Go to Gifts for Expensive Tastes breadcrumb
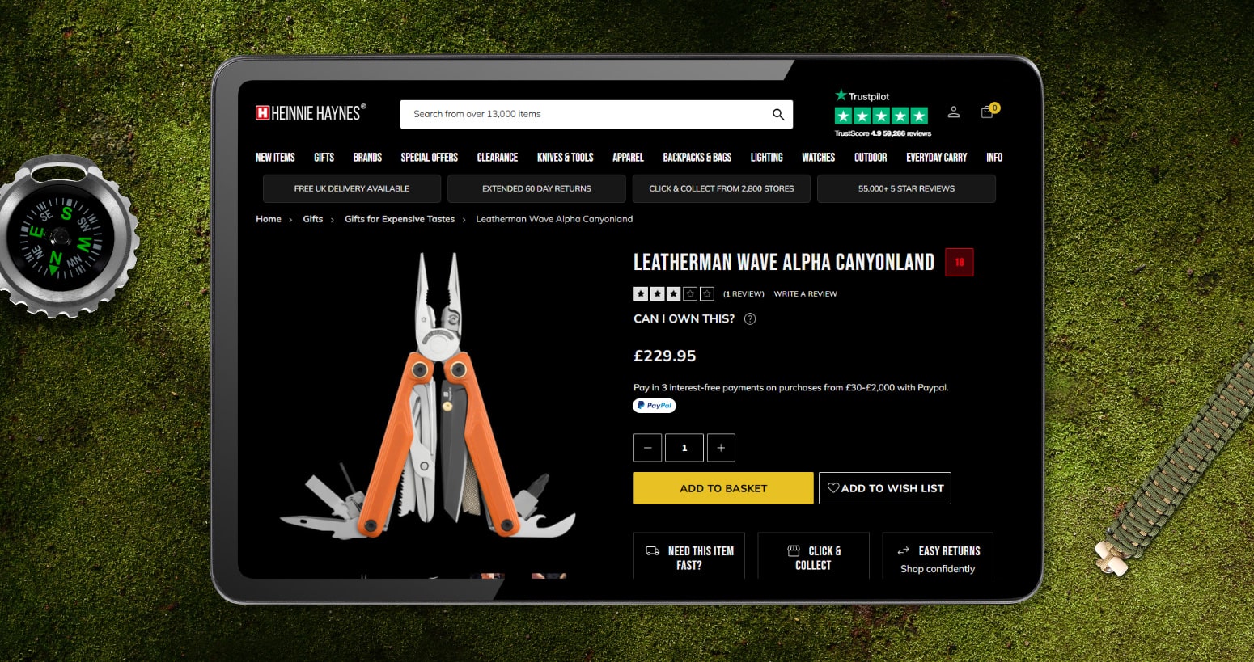 pos(399,219)
